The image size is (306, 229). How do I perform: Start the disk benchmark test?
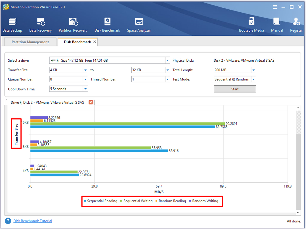[x=235, y=89]
